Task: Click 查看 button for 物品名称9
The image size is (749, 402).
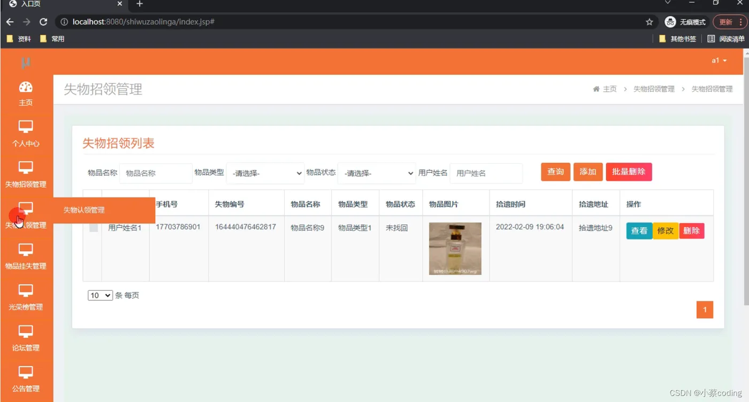Action: click(x=639, y=231)
